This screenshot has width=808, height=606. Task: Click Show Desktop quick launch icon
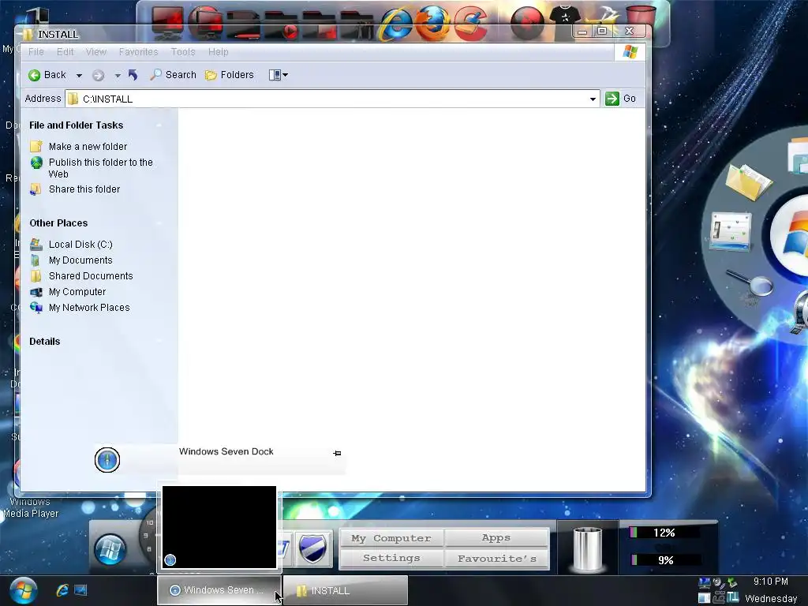coord(81,590)
